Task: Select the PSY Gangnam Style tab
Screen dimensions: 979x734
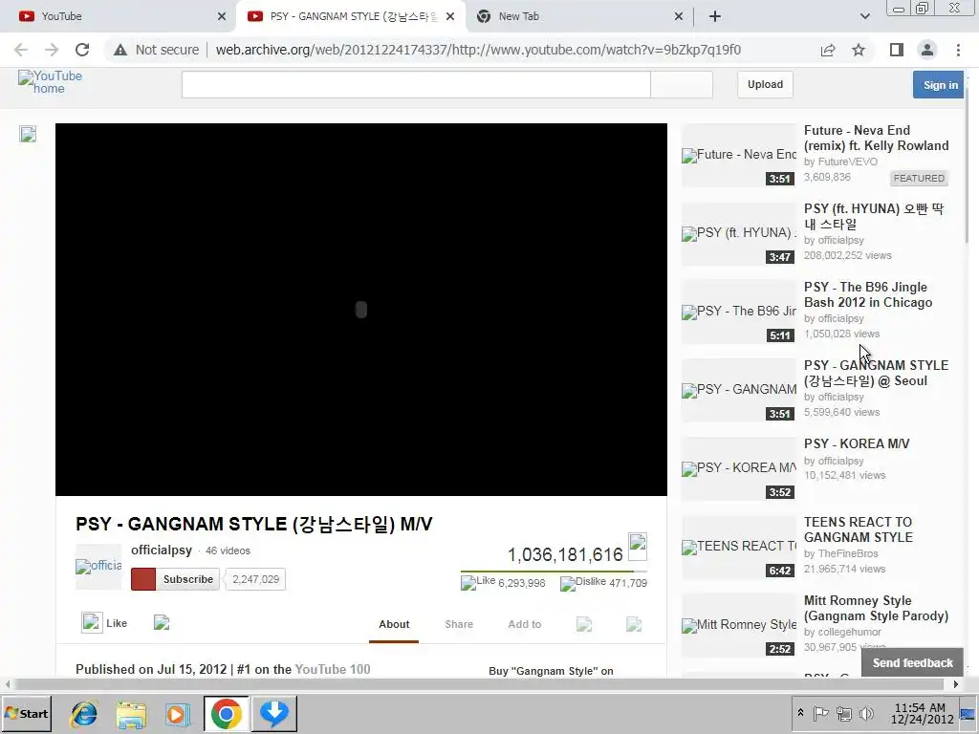Action: click(x=350, y=16)
